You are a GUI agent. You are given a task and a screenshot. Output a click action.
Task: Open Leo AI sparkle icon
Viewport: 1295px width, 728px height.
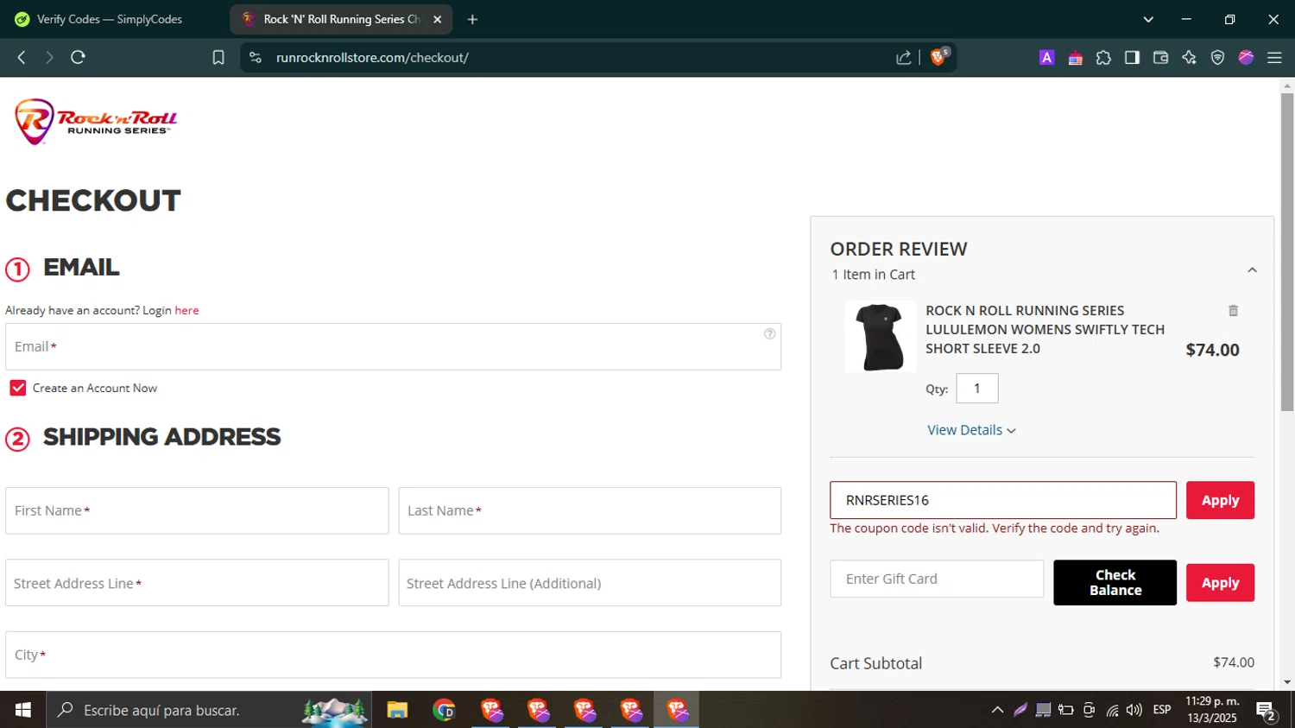pyautogui.click(x=1189, y=57)
